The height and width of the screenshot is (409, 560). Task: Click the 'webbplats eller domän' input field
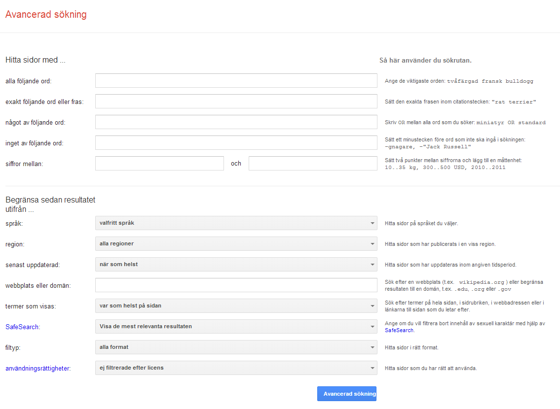(x=236, y=285)
